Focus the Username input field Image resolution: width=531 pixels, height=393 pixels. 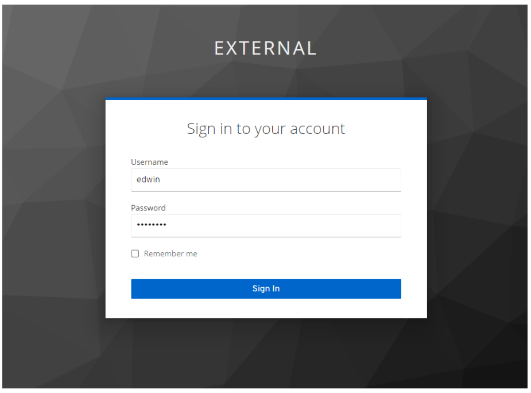click(x=266, y=180)
